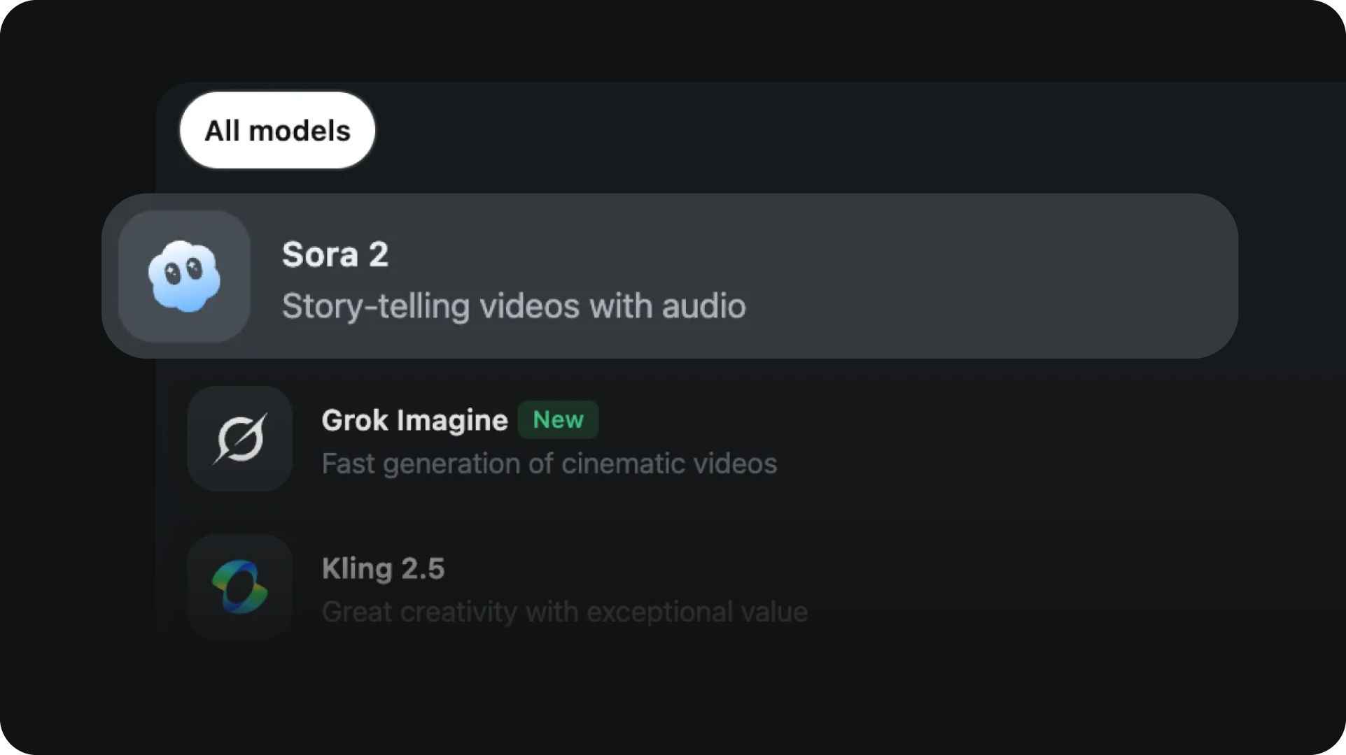Pick the Kling 2.5 model name

[x=383, y=568]
